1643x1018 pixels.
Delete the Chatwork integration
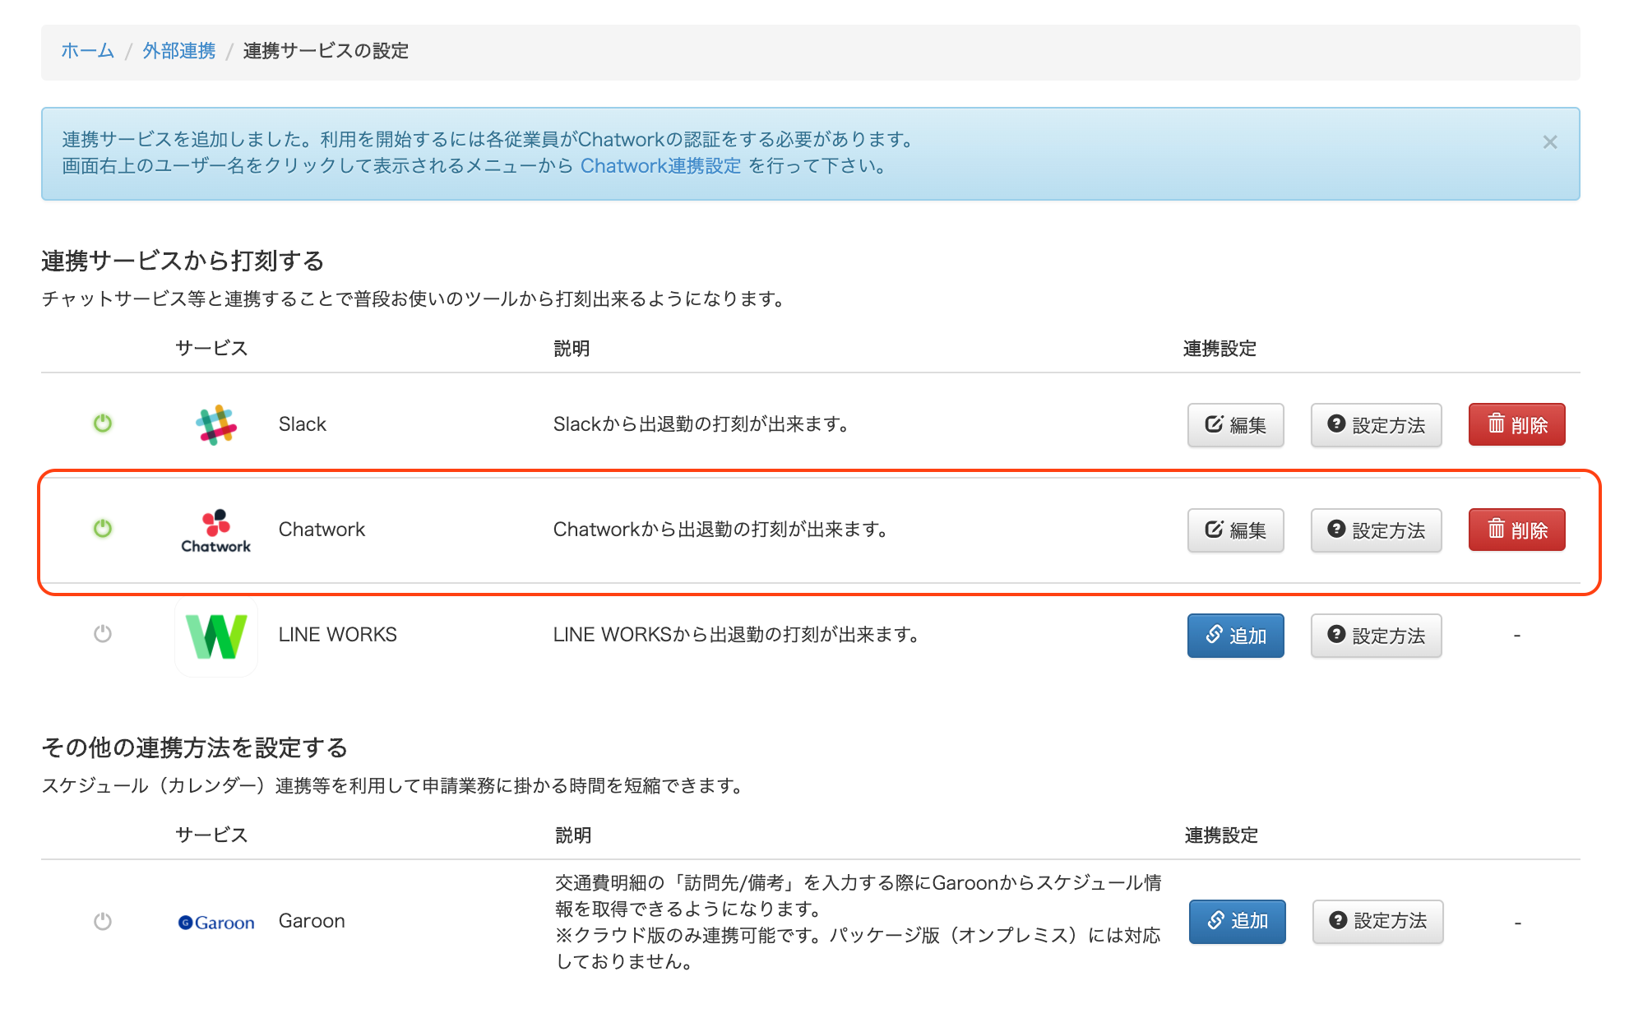(x=1516, y=530)
